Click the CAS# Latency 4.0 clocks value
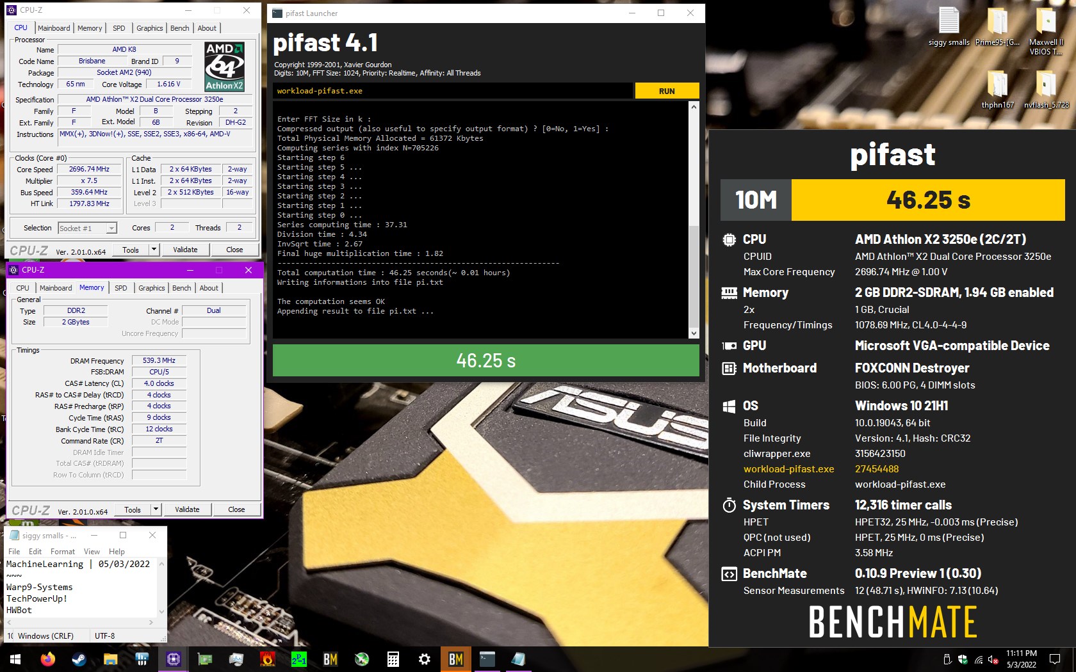This screenshot has width=1076, height=672. (x=159, y=383)
